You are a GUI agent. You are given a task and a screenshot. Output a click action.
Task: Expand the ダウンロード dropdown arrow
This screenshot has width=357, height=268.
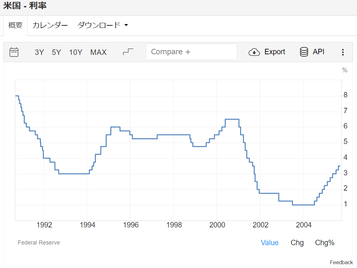click(126, 25)
